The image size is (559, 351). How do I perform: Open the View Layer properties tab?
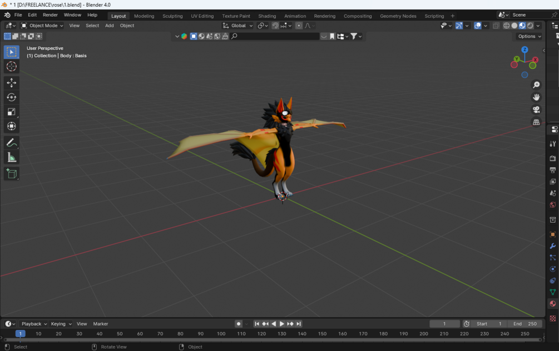pyautogui.click(x=553, y=182)
